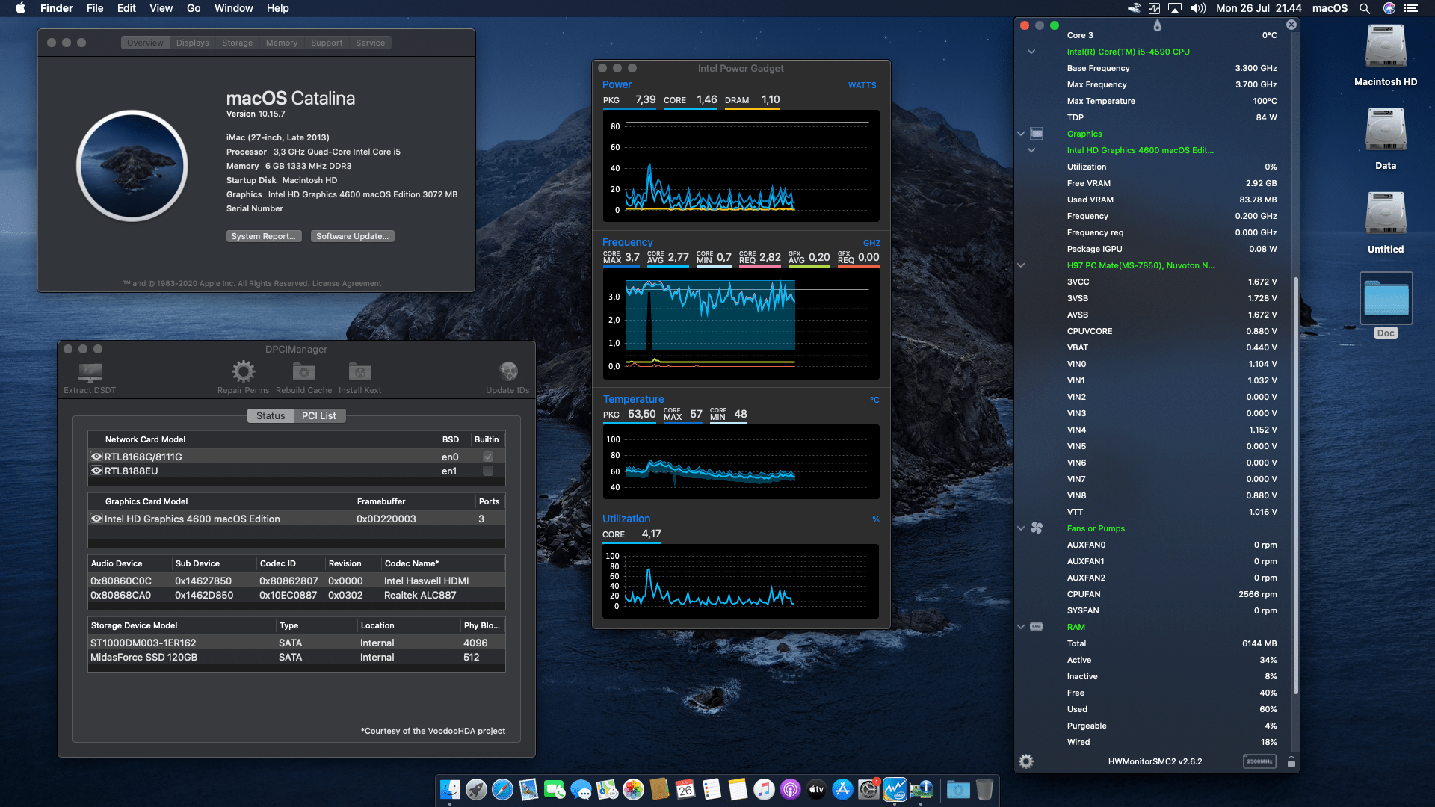The width and height of the screenshot is (1435, 807).
Task: Click the HWMonitor panel vertical scrollbar
Action: [1295, 486]
